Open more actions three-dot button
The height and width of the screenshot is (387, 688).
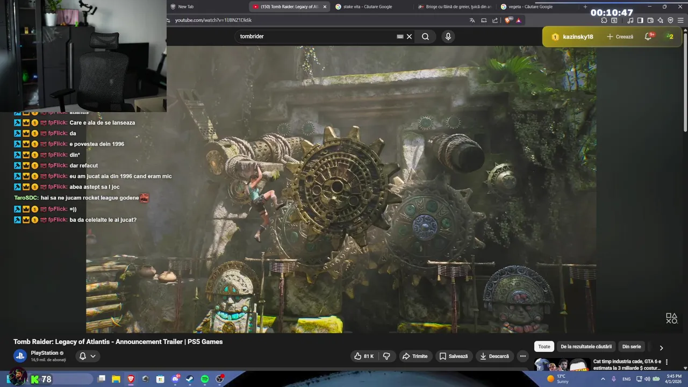(522, 356)
